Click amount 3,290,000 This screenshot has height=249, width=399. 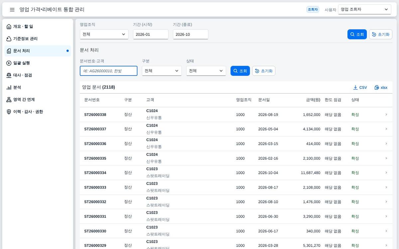(x=312, y=216)
